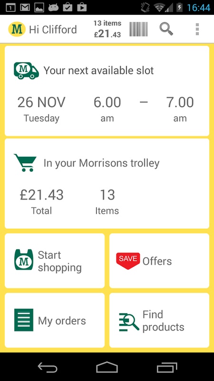The image size is (214, 381).
Task: Select the 26 NOV Tuesday delivery date
Action: click(41, 109)
